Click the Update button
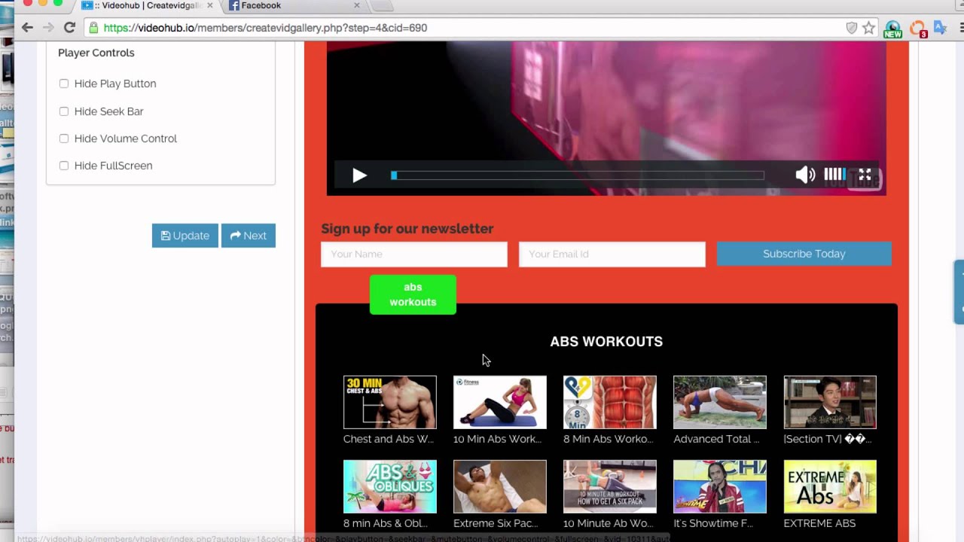The image size is (964, 542). coord(185,236)
